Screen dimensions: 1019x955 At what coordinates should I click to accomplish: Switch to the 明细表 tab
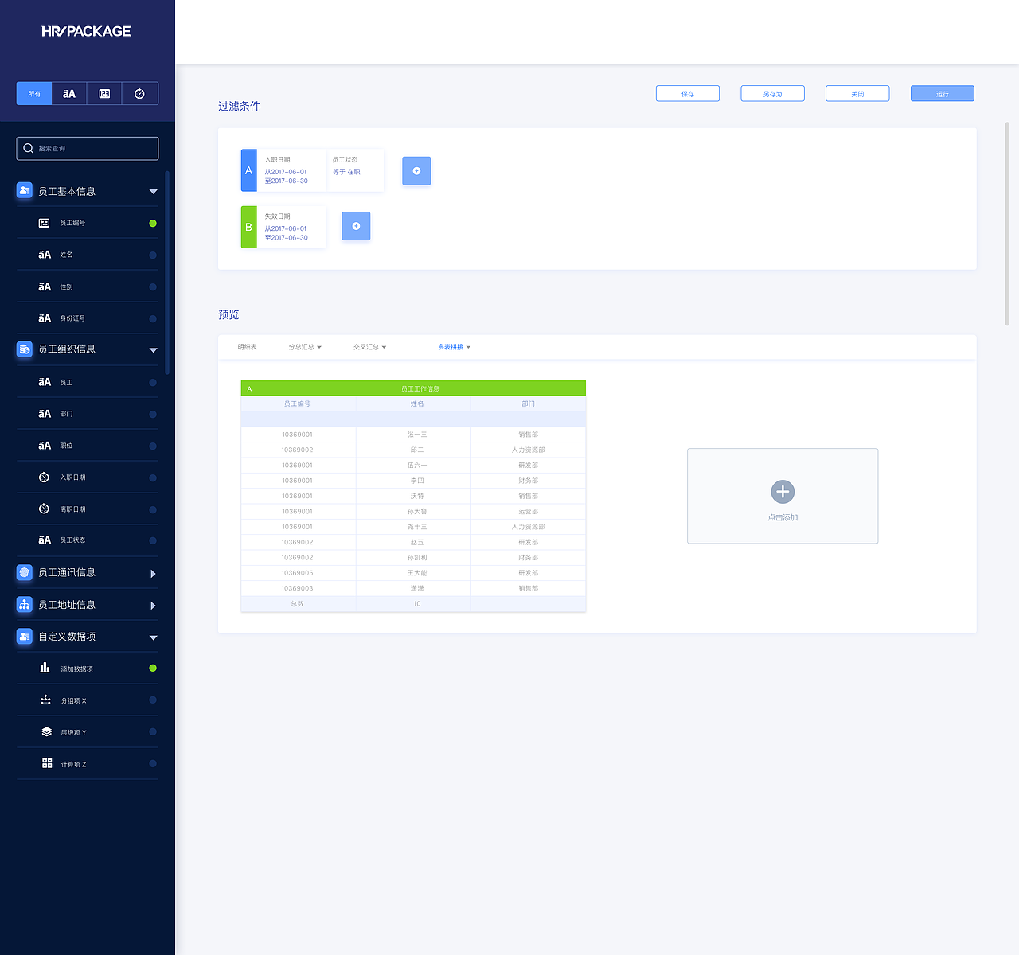click(x=247, y=347)
